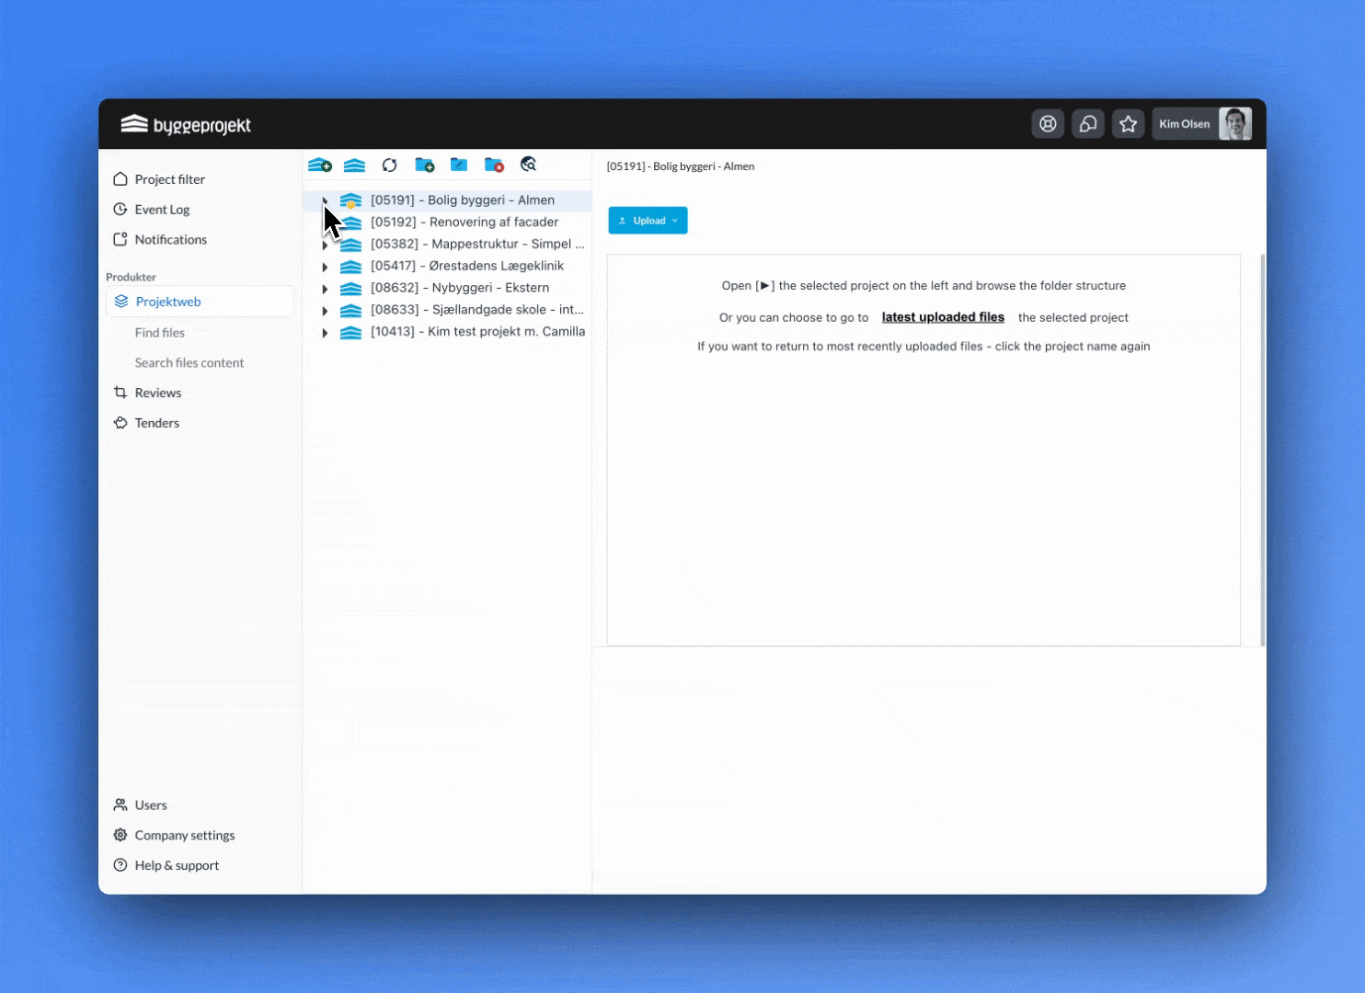Create a new project from the toolbar
The height and width of the screenshot is (993, 1365).
[320, 165]
